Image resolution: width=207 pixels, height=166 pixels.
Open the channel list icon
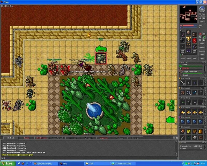[x=174, y=138]
